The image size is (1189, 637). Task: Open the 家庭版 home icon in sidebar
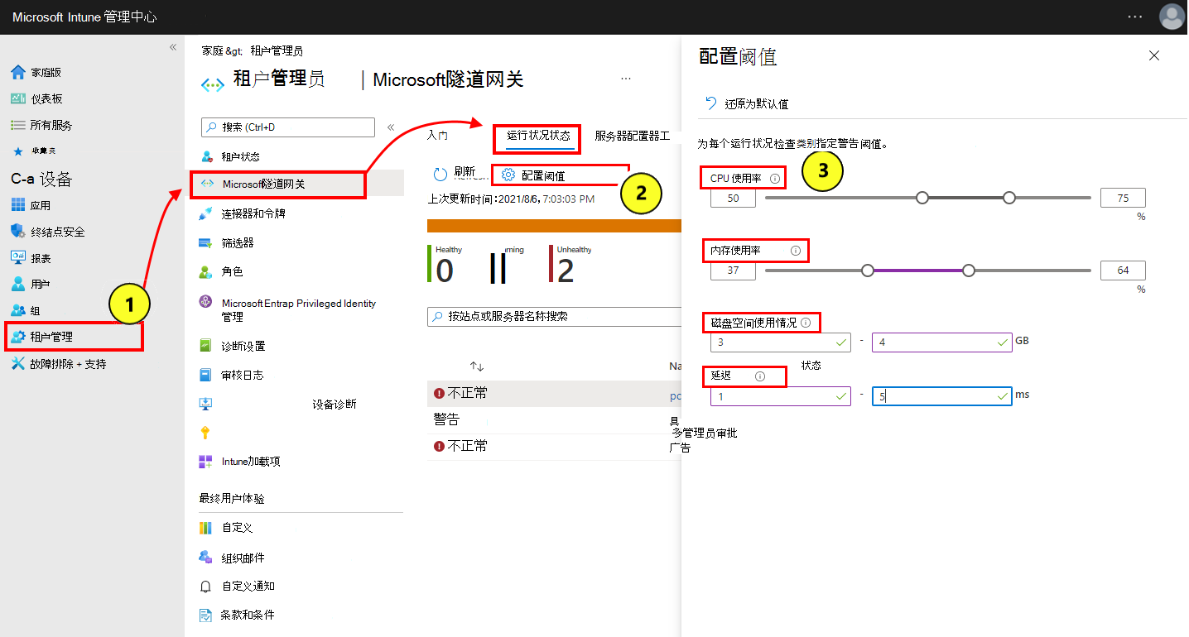[x=18, y=72]
